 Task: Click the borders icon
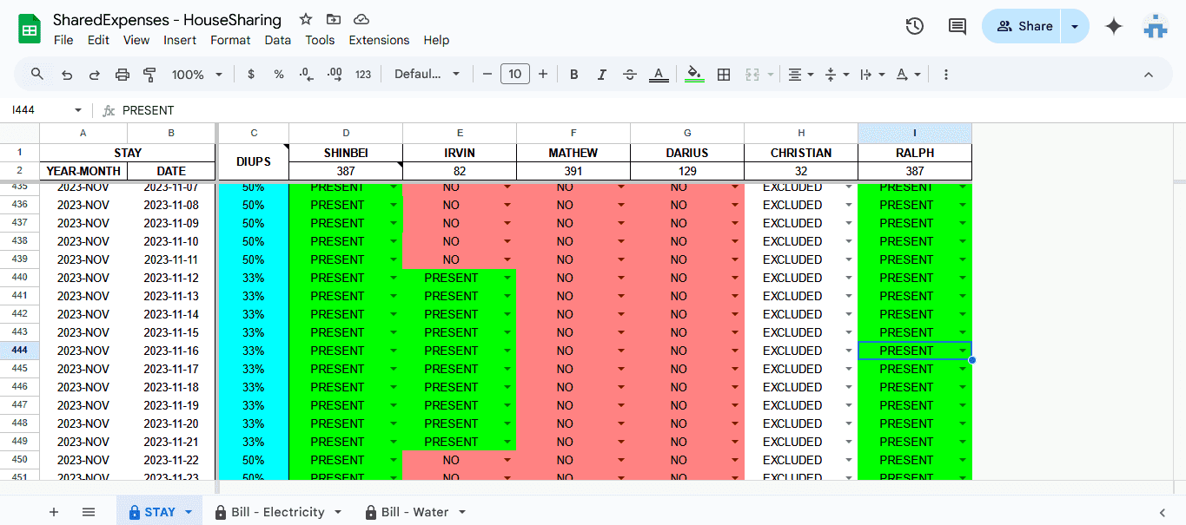click(x=723, y=75)
